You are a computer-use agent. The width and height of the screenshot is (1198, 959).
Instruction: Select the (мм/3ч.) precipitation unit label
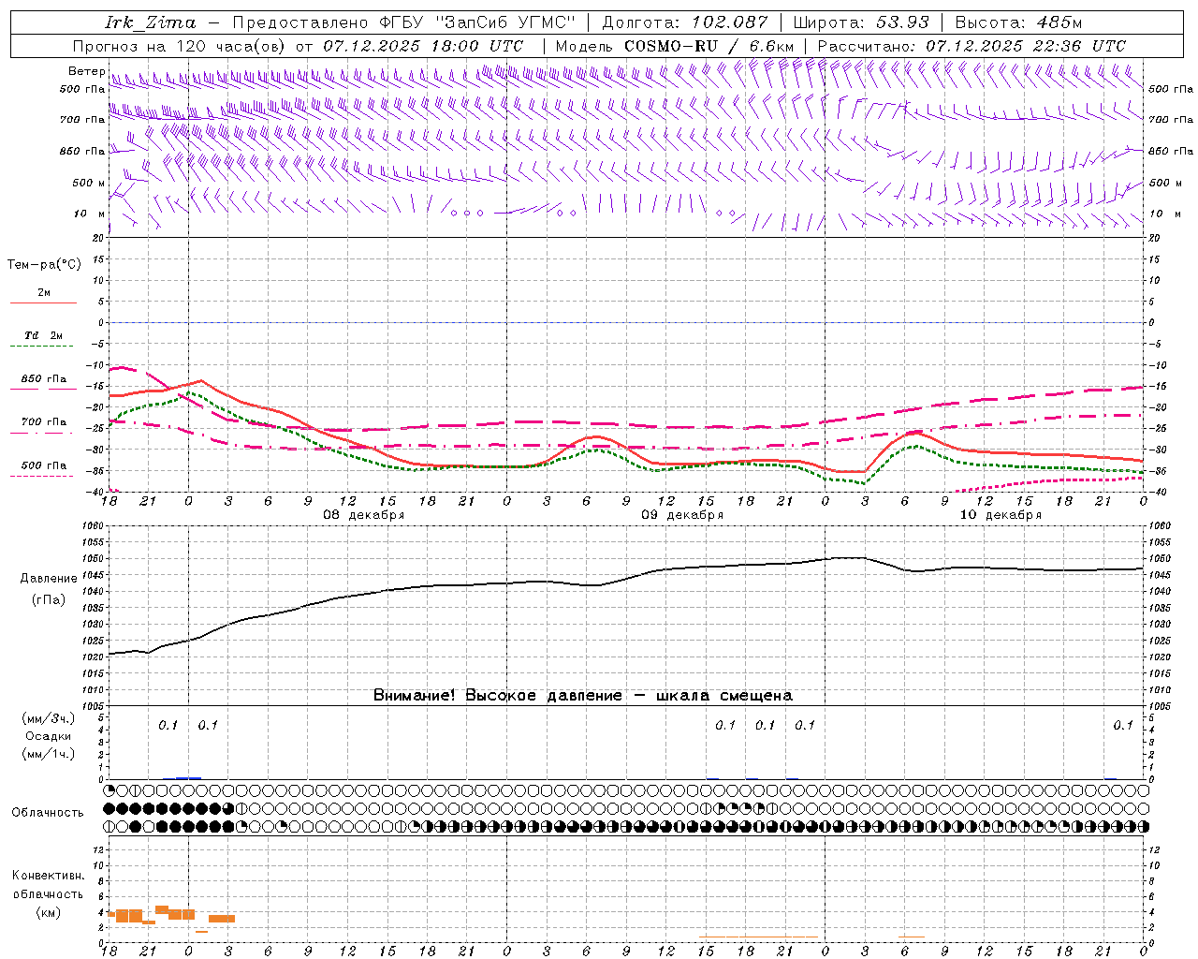pyautogui.click(x=49, y=718)
